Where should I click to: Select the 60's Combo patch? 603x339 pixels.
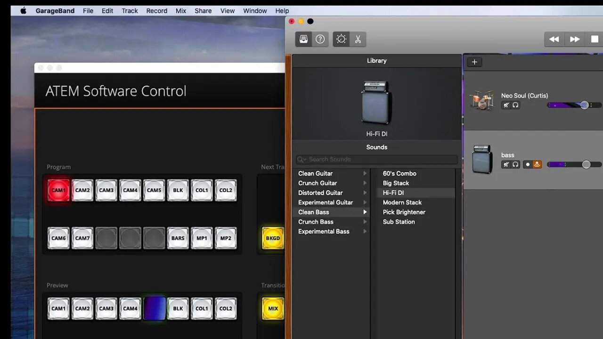click(x=399, y=173)
